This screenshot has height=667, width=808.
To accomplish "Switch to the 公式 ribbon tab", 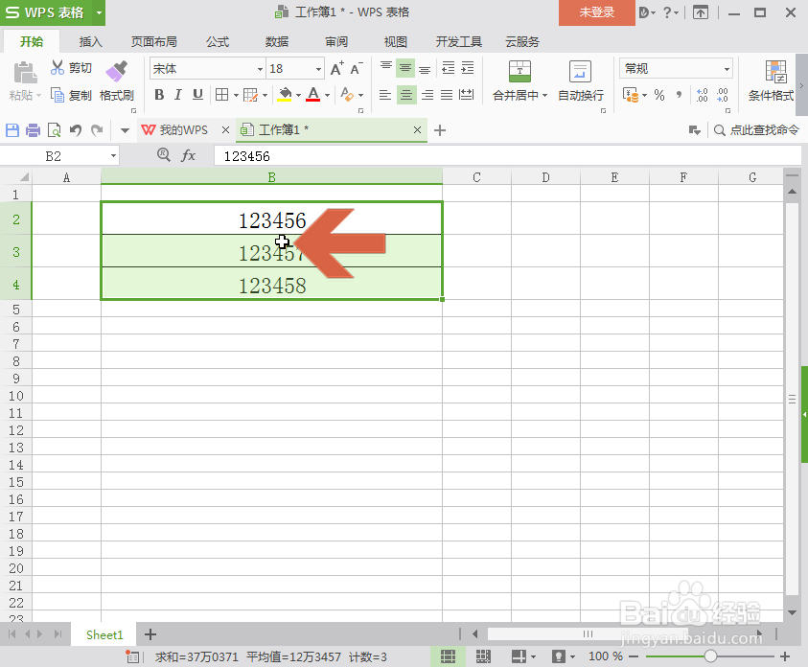I will point(218,41).
